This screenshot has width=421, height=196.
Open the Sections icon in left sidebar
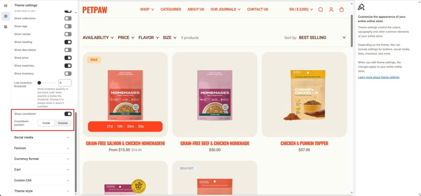click(6, 6)
